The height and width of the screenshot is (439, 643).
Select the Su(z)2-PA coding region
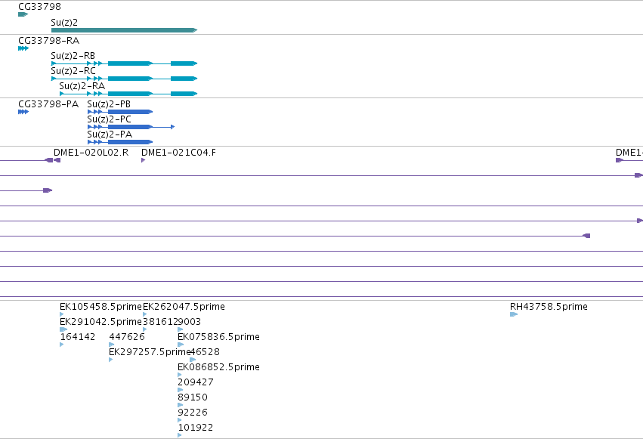120,142
